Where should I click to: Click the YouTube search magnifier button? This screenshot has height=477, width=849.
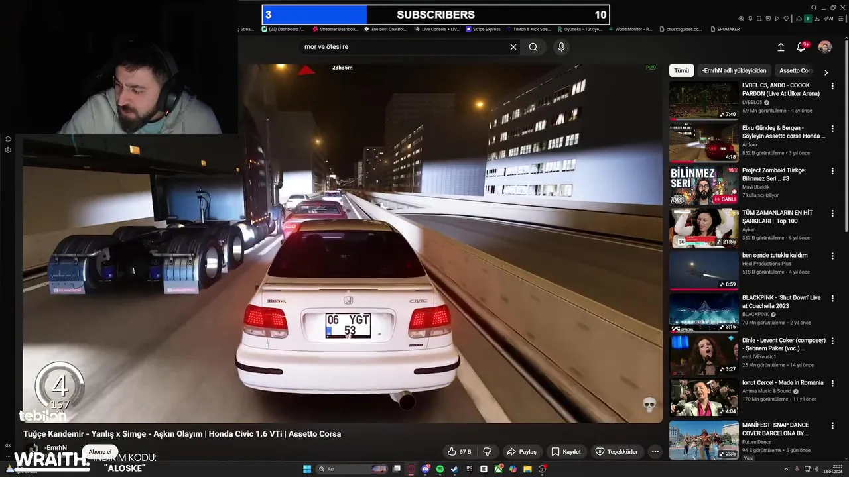tap(533, 47)
